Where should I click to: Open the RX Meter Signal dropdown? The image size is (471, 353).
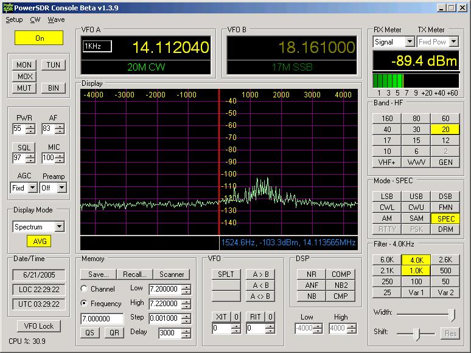tap(408, 42)
